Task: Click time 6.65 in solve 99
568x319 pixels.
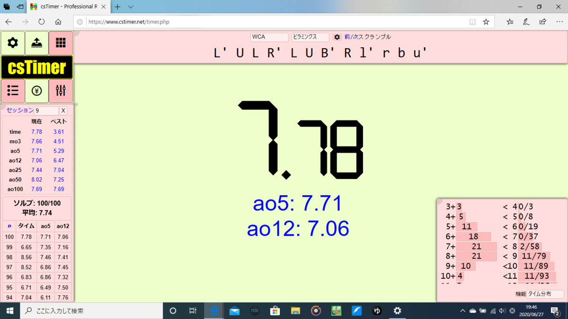Action: (27, 247)
